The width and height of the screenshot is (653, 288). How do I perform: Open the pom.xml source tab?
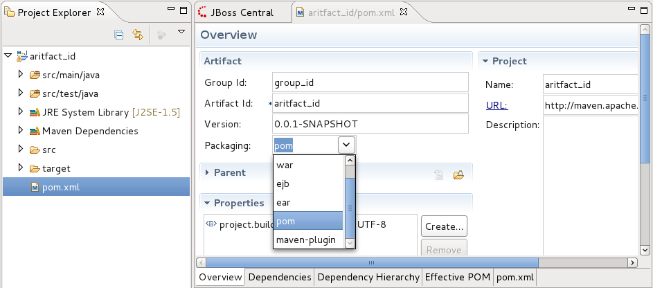(515, 277)
